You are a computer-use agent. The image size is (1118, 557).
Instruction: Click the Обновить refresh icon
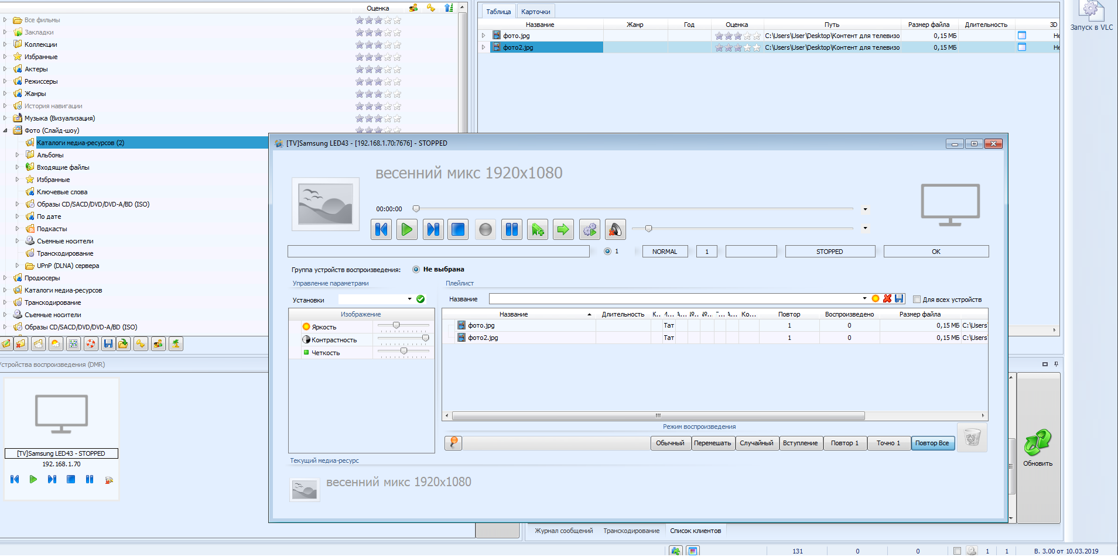[x=1037, y=443]
